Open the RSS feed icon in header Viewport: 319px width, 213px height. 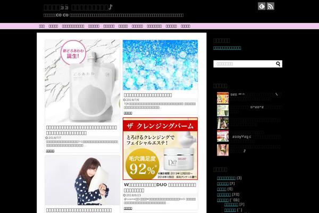(x=271, y=6)
